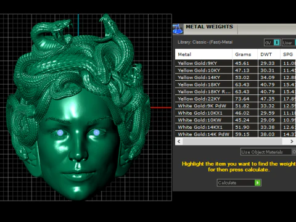Click the 47.35 DWT value

pyautogui.click(x=268, y=99)
